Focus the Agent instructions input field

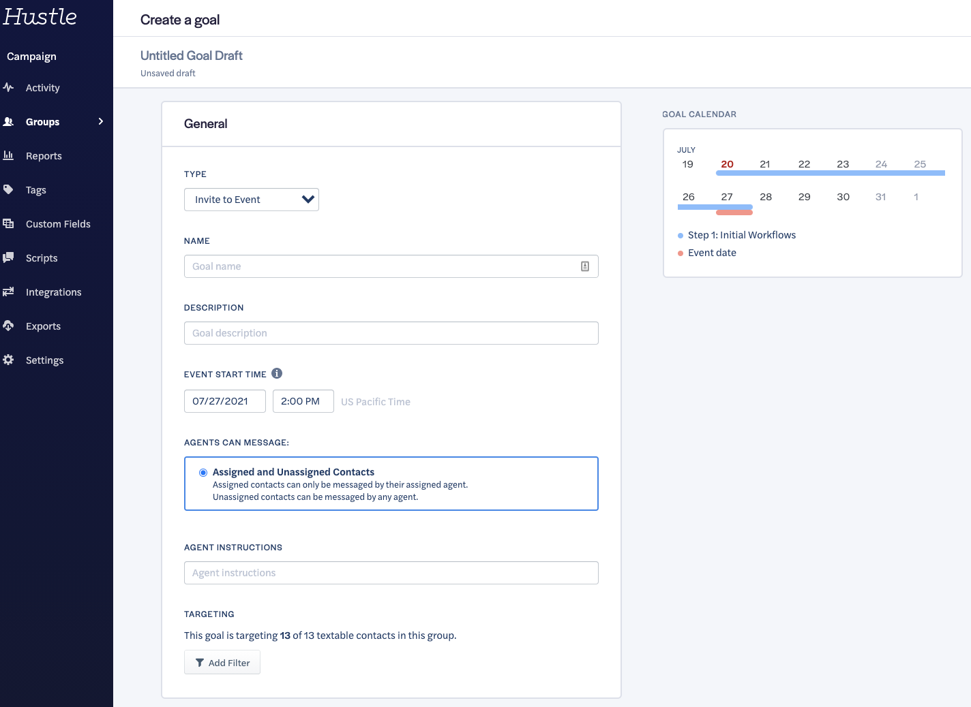click(391, 573)
